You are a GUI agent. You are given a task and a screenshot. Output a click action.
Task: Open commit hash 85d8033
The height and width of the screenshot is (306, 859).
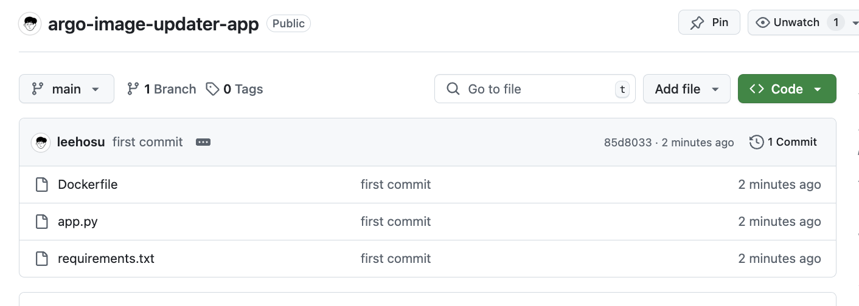[x=627, y=143]
